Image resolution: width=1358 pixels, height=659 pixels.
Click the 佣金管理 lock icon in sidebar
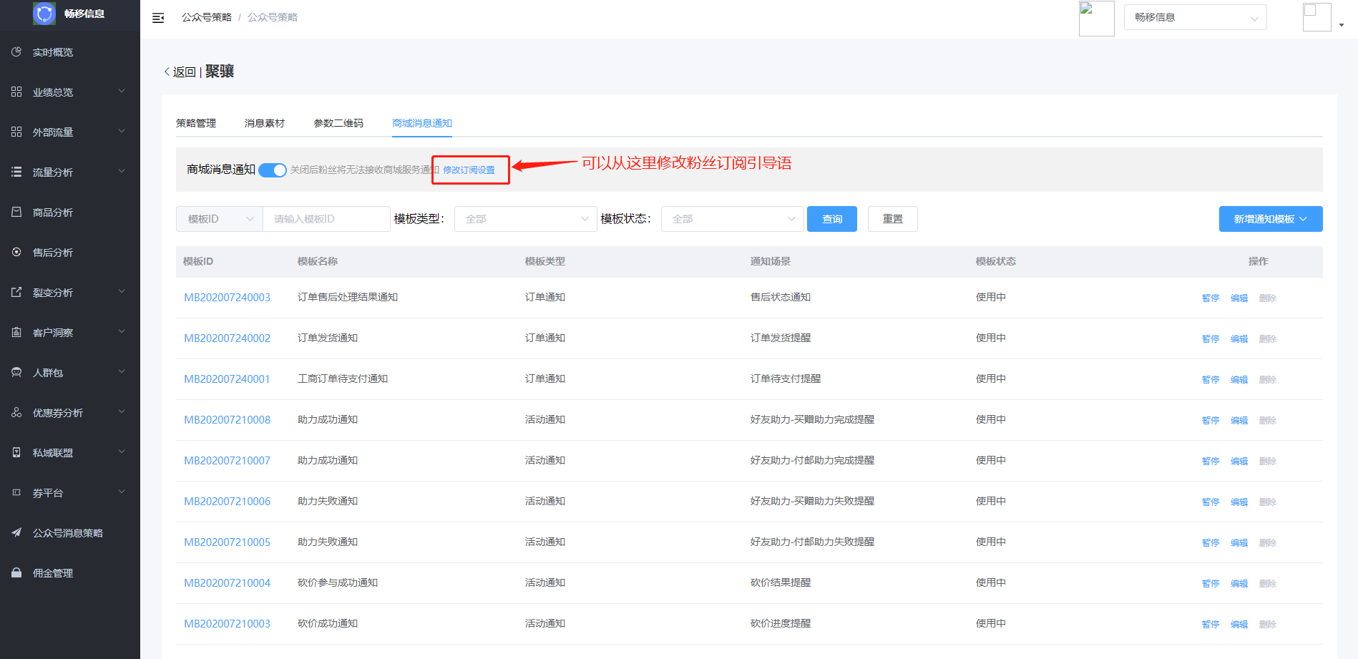point(16,572)
